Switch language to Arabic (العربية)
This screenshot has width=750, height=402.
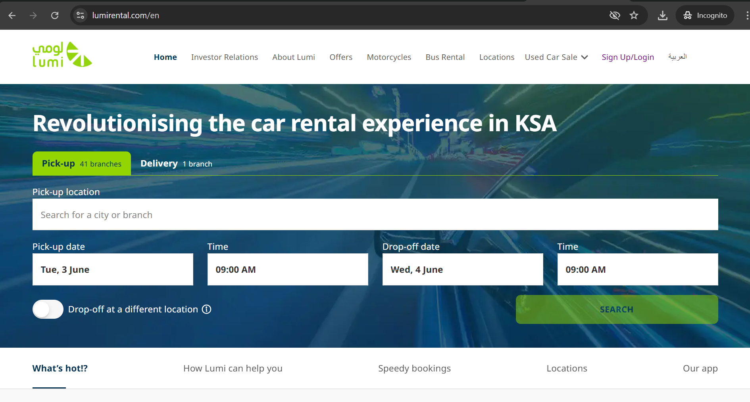tap(677, 57)
